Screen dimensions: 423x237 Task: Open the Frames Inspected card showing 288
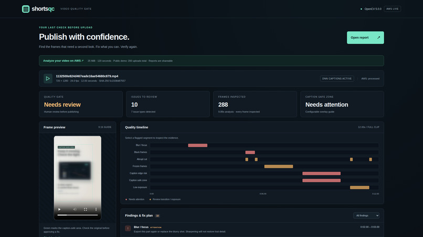pyautogui.click(x=255, y=104)
